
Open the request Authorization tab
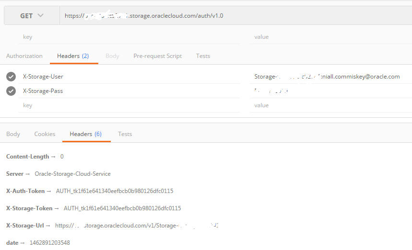coord(24,56)
